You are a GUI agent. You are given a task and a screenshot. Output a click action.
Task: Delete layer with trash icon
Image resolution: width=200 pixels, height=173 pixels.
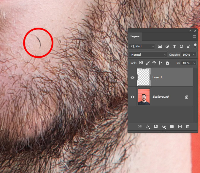pos(188,127)
